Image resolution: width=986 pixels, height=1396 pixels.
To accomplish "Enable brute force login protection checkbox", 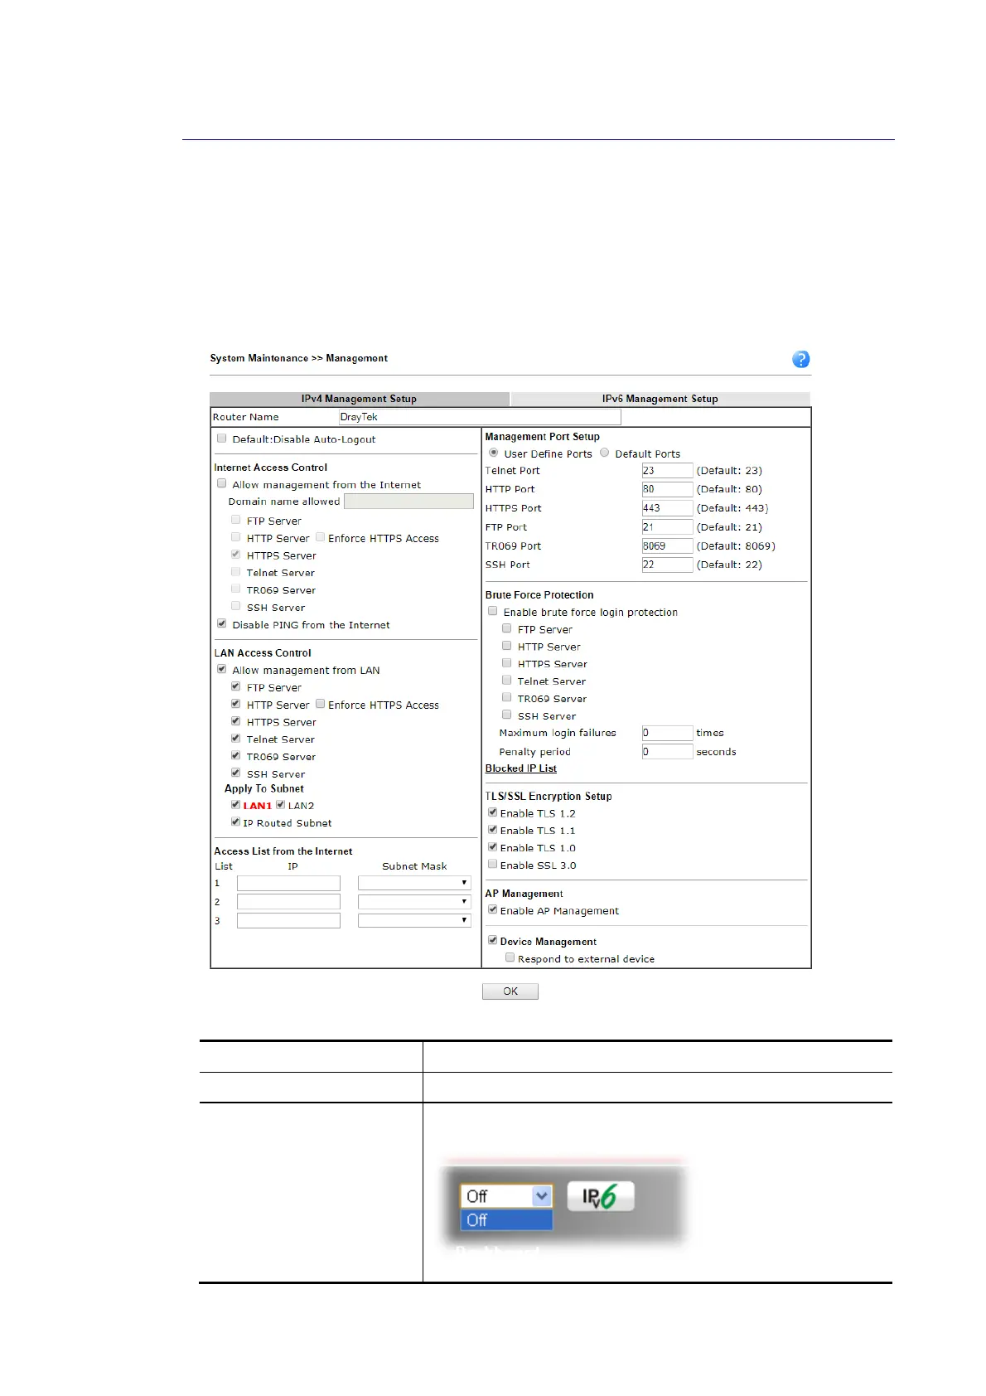I will 492,611.
